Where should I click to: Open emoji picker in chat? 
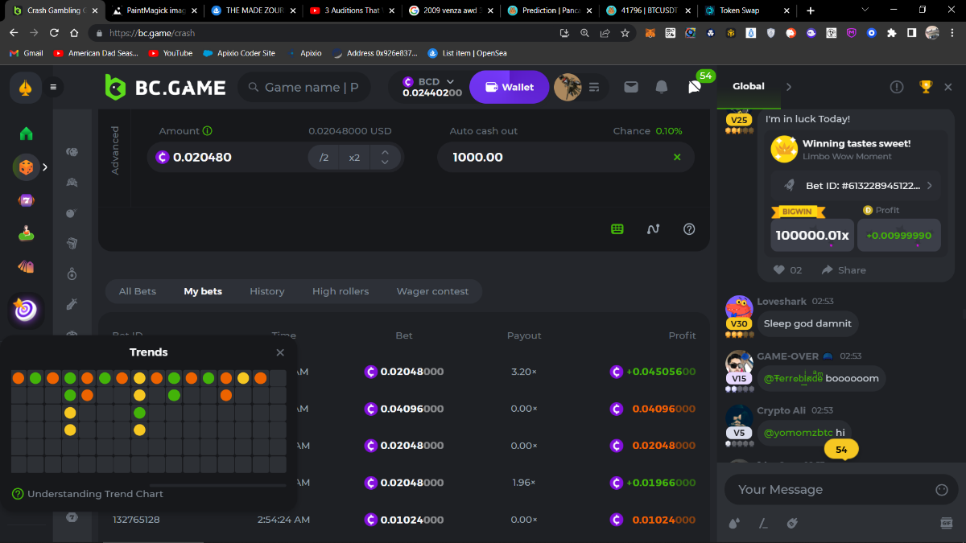pyautogui.click(x=942, y=490)
